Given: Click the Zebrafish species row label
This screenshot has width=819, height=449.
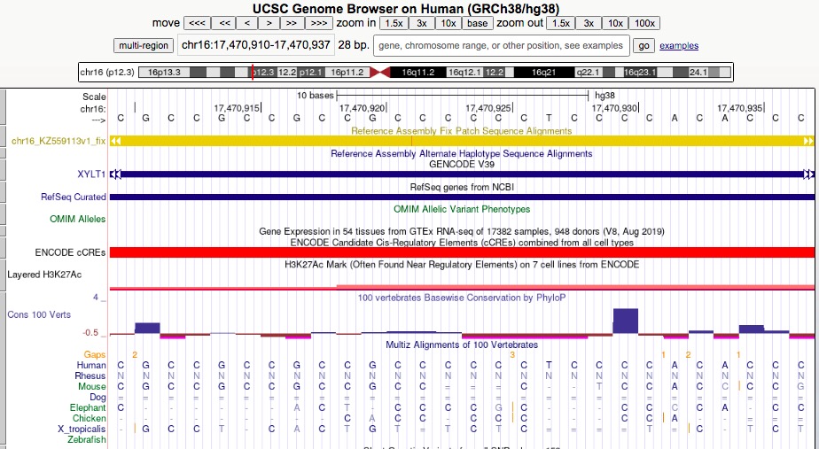Looking at the screenshot, I should tap(86, 439).
